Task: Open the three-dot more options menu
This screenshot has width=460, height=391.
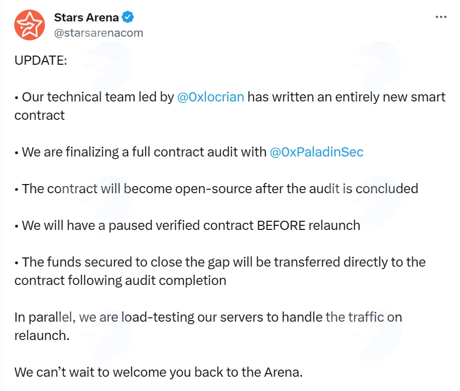Action: [441, 17]
